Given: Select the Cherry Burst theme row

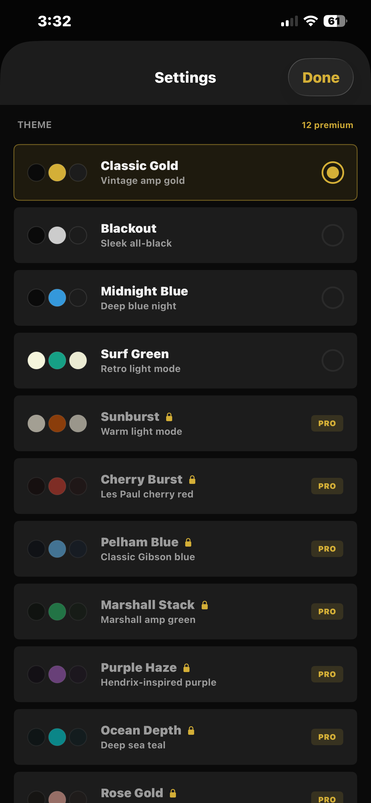Looking at the screenshot, I should tap(185, 486).
